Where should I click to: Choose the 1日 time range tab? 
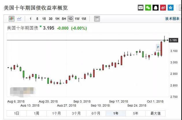pyautogui.click(x=16, y=113)
